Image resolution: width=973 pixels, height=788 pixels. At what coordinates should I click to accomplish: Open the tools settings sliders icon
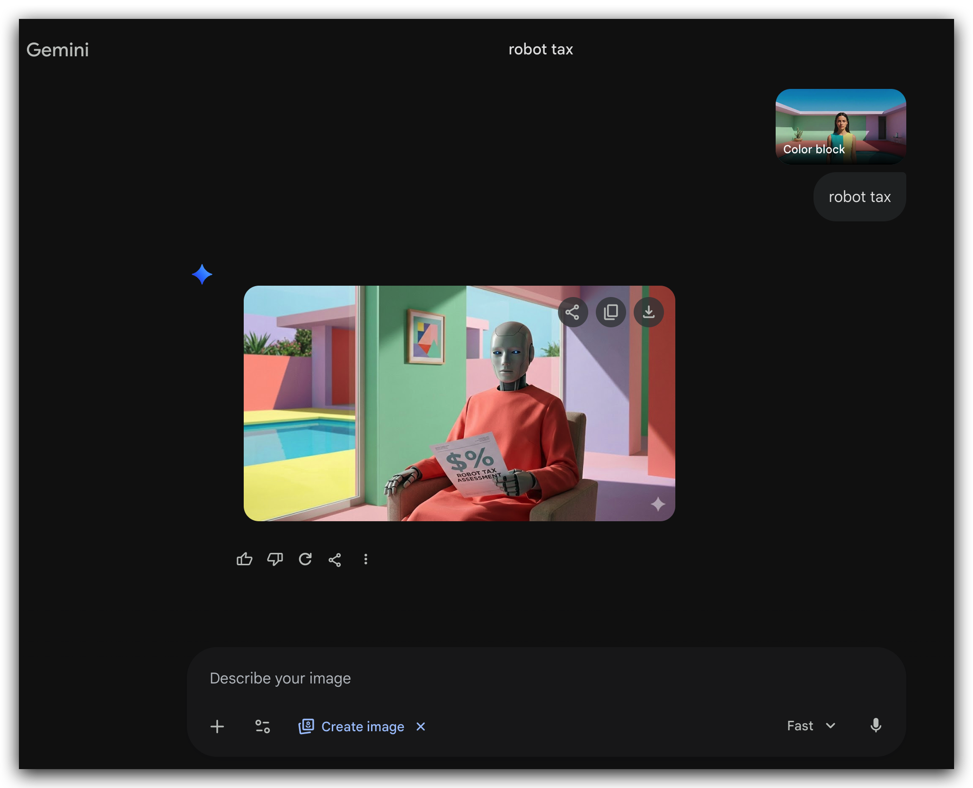(x=263, y=727)
